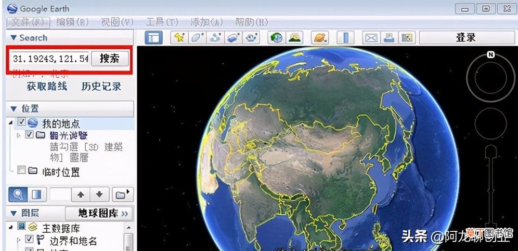Collapse the 我的地点 tree node
518x251 pixels.
click(10, 122)
